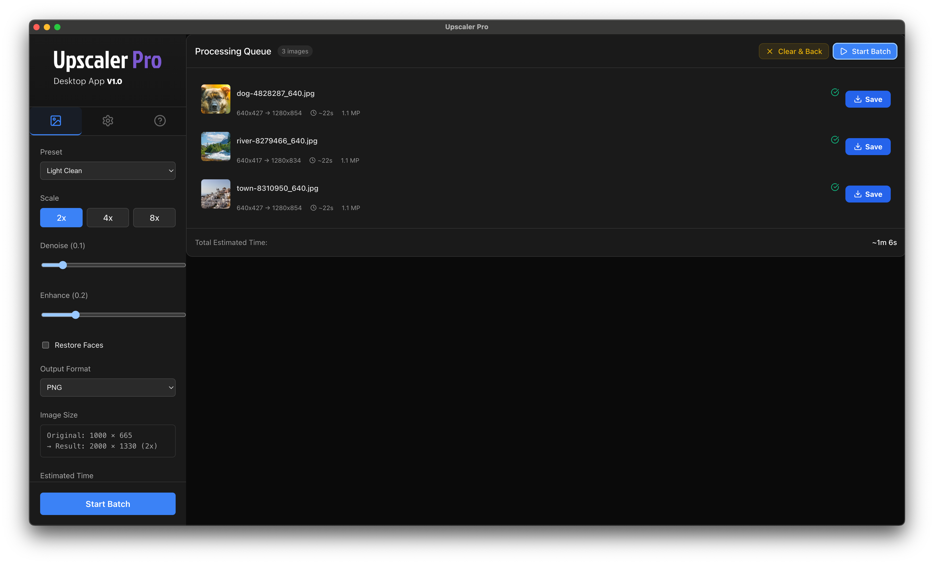Select the 8x scale option
This screenshot has height=564, width=934.
click(154, 218)
